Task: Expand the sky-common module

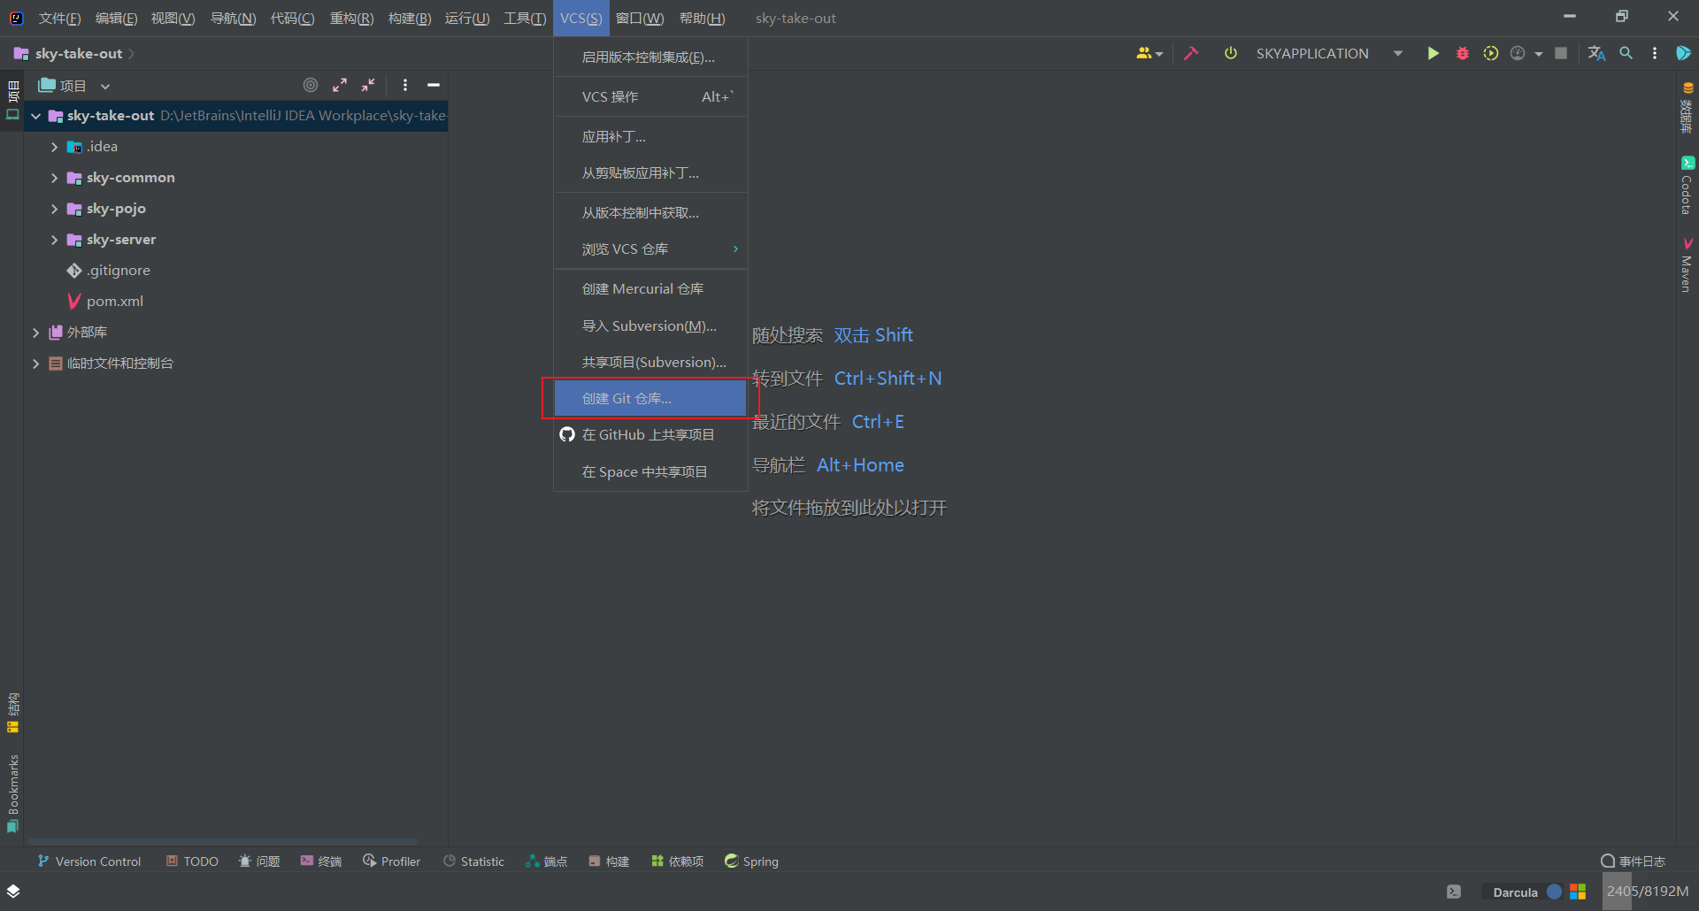Action: click(54, 178)
